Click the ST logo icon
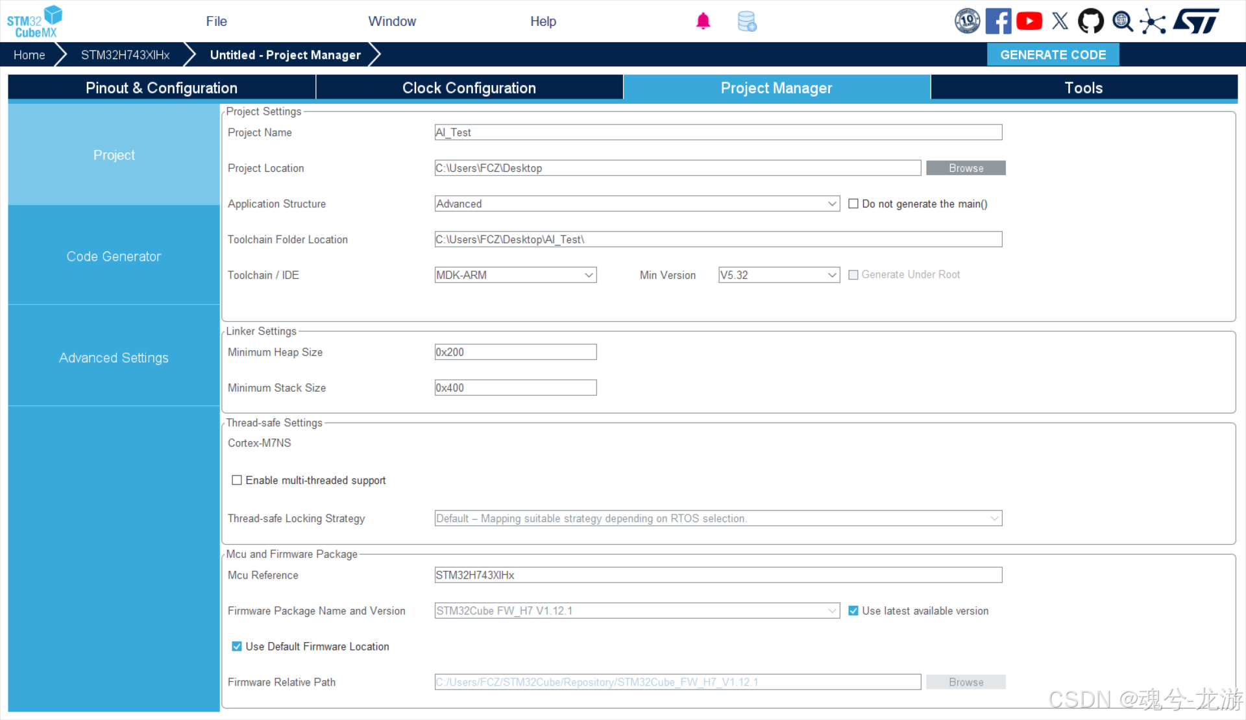The height and width of the screenshot is (720, 1246). [x=1196, y=21]
